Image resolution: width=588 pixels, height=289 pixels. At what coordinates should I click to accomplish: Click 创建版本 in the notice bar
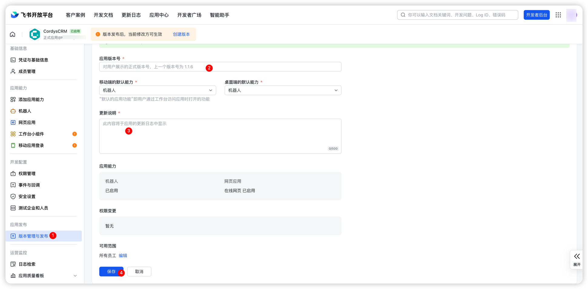pos(181,34)
